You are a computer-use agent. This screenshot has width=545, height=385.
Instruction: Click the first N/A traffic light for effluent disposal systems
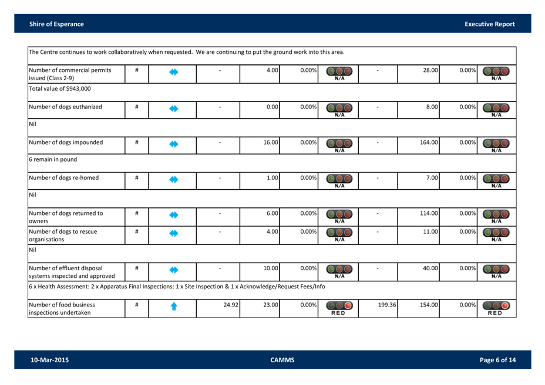point(340,271)
